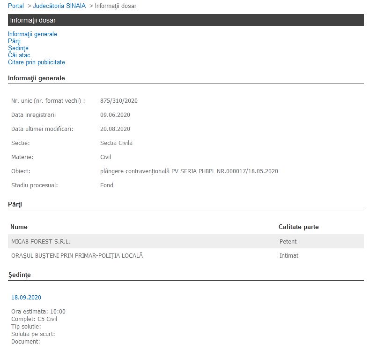Screen dimensions: 377x360
Task: Select the plângere contravențională object text
Action: tap(189, 171)
